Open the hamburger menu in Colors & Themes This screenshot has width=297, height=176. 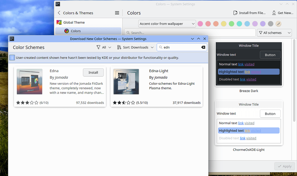tap(117, 13)
